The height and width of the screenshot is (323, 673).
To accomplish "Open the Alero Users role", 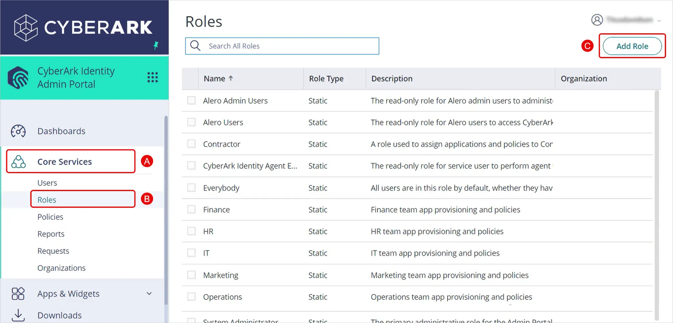I will pos(223,122).
